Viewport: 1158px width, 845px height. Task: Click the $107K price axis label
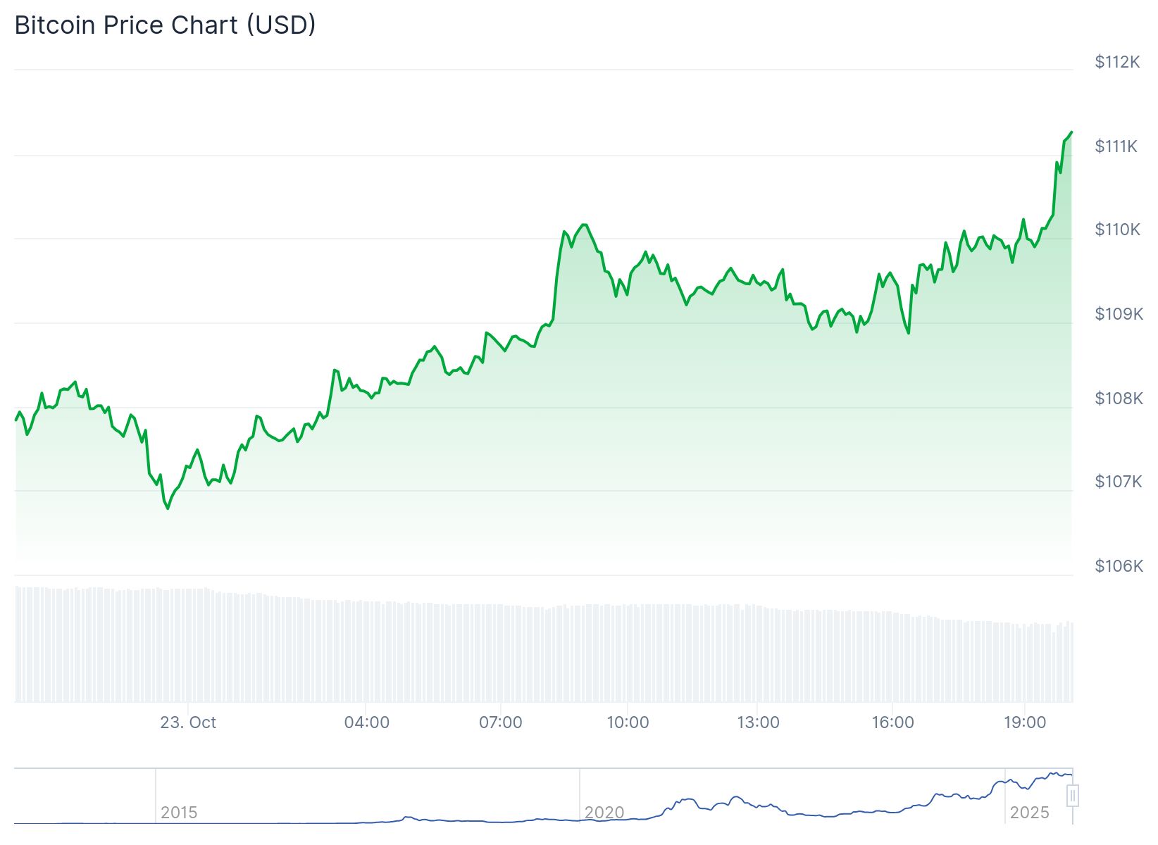[1118, 482]
